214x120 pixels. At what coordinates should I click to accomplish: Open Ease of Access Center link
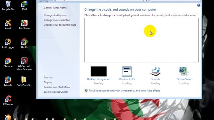pos(56,92)
